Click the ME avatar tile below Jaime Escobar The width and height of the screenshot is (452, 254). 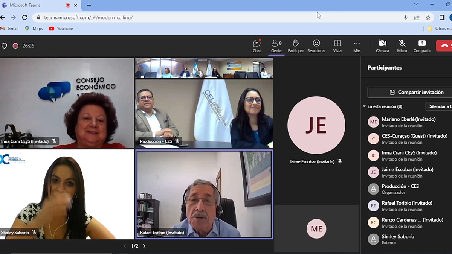316,229
